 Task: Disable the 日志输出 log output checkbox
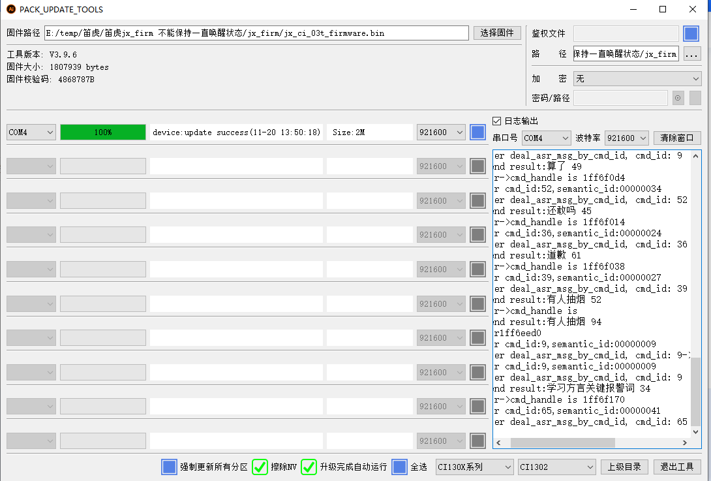[x=497, y=120]
